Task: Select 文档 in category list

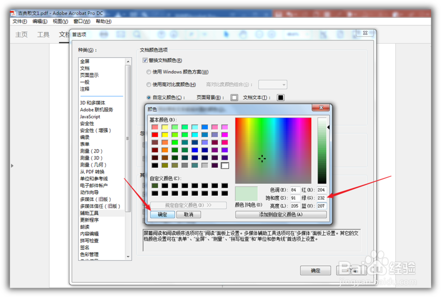Action: (85, 68)
